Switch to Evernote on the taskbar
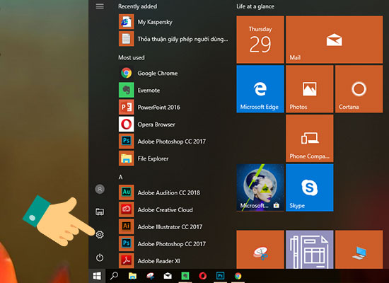This screenshot has width=389, height=283. click(x=185, y=276)
